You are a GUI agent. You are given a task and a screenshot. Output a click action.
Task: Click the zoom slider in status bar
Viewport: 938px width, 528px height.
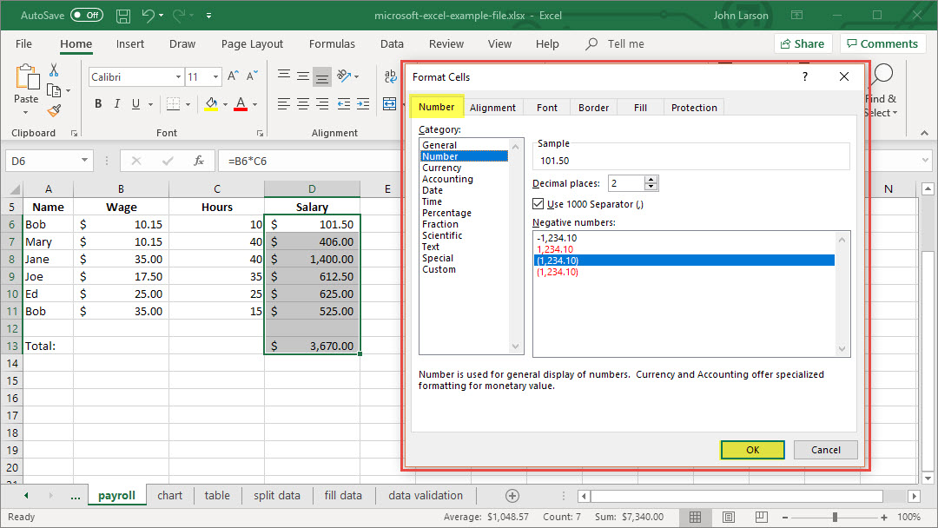click(834, 517)
